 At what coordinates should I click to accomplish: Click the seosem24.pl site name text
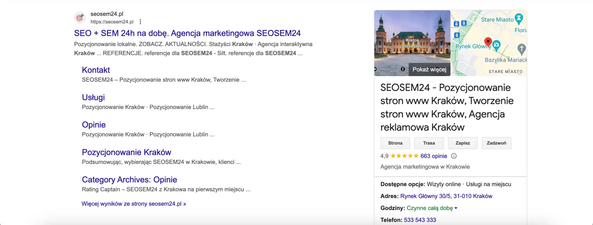pos(107,14)
